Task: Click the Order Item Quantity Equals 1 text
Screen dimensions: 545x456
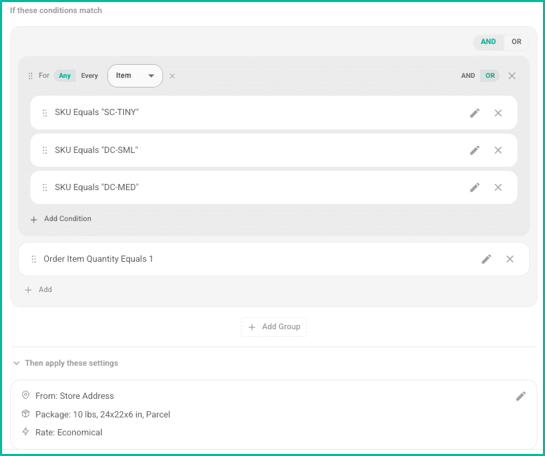Action: [x=98, y=259]
